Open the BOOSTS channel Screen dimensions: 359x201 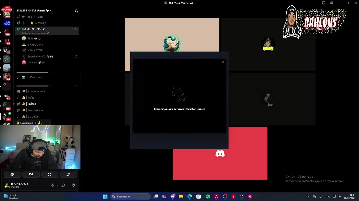pyautogui.click(x=47, y=116)
